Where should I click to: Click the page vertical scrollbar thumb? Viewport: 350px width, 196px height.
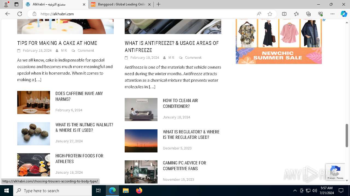coord(347,135)
